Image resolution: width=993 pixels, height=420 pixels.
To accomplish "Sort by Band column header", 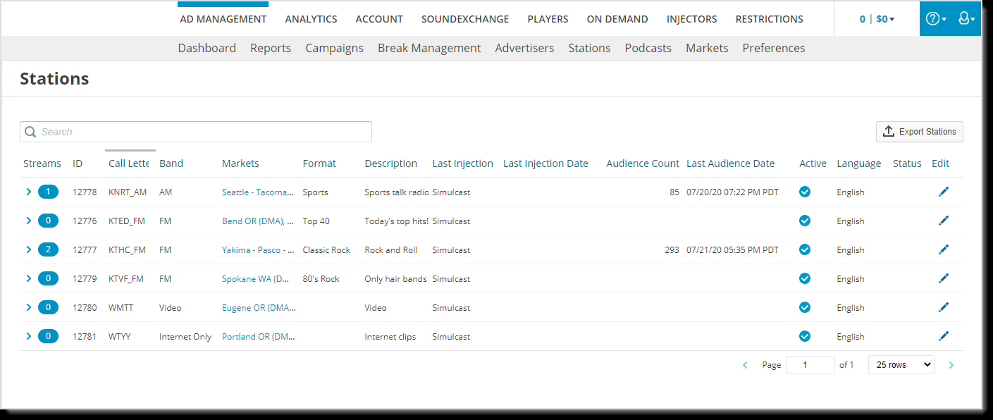I will (x=171, y=163).
